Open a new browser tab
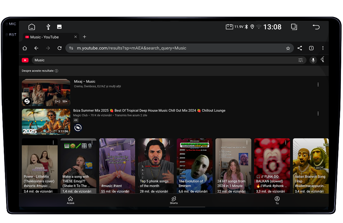This screenshot has height=223, width=343. [84, 37]
